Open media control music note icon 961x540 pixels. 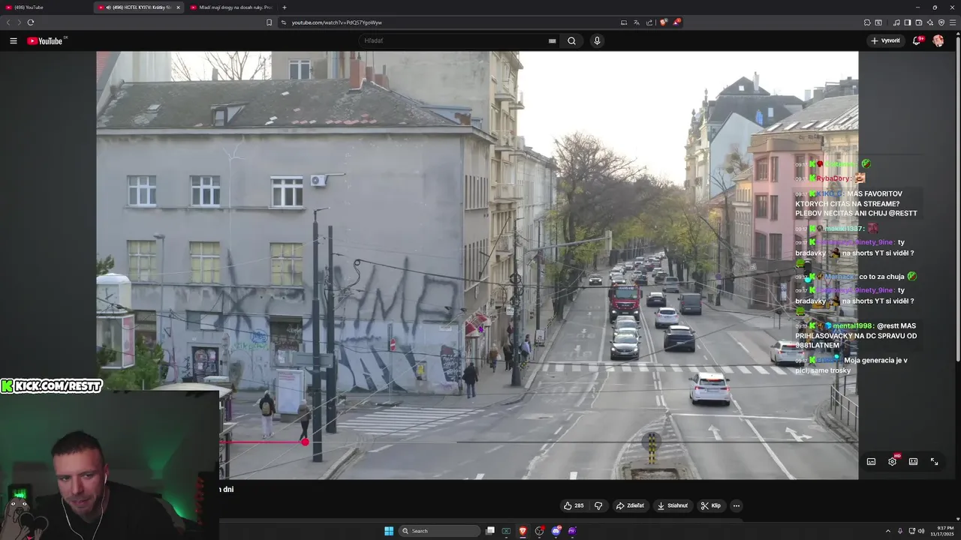pyautogui.click(x=896, y=22)
